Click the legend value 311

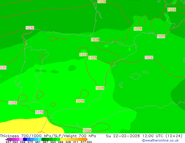76,142
